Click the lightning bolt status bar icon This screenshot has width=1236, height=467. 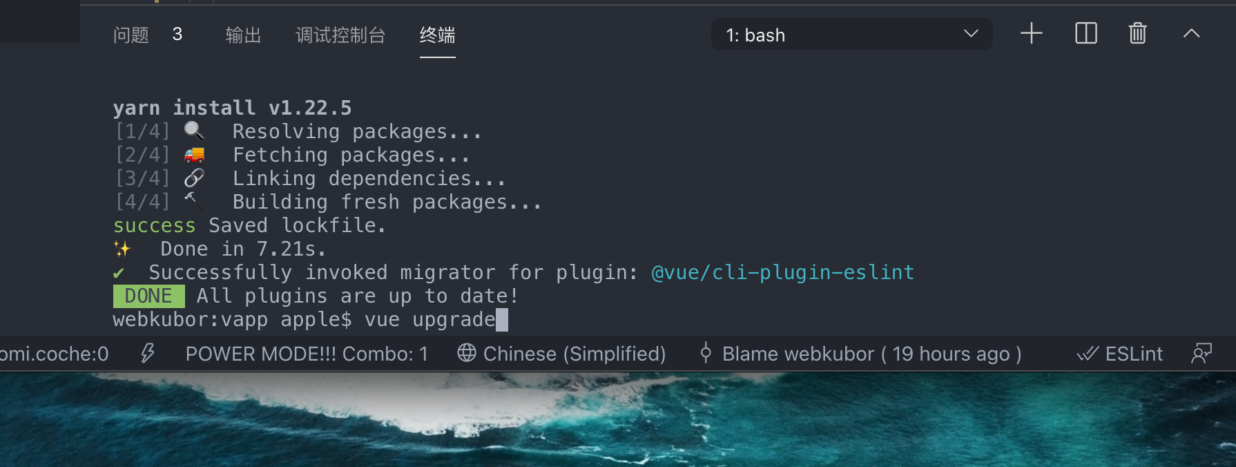[147, 354]
